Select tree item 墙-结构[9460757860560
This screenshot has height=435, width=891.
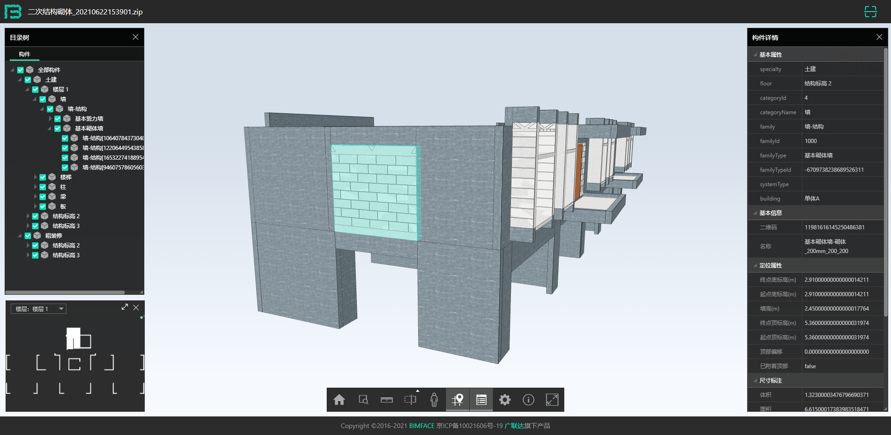click(113, 168)
